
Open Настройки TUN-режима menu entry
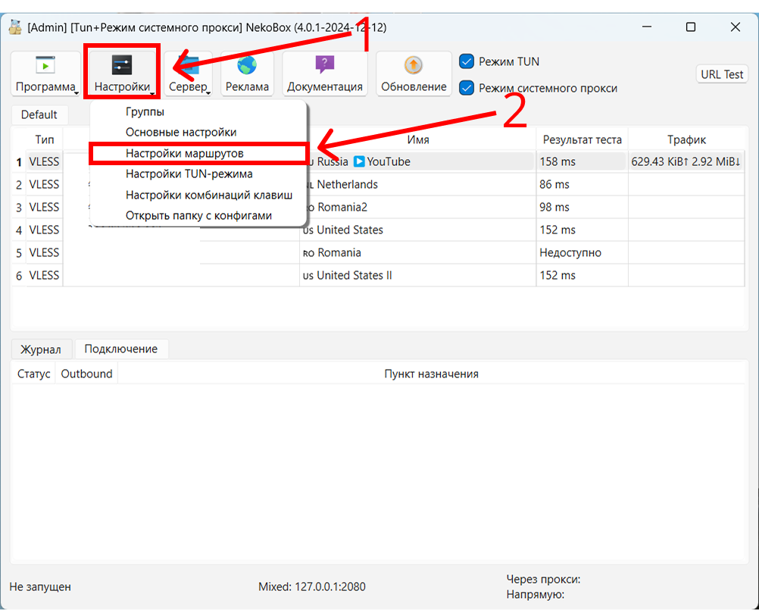pyautogui.click(x=189, y=174)
